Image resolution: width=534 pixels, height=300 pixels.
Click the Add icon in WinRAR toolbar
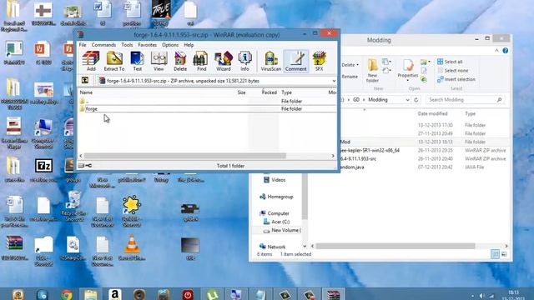(91, 61)
